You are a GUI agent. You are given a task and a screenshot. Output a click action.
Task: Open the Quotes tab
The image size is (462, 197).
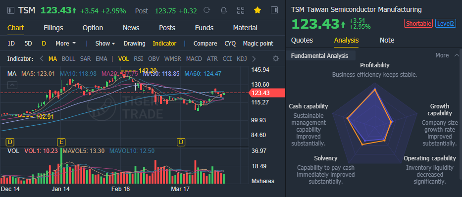coord(302,40)
